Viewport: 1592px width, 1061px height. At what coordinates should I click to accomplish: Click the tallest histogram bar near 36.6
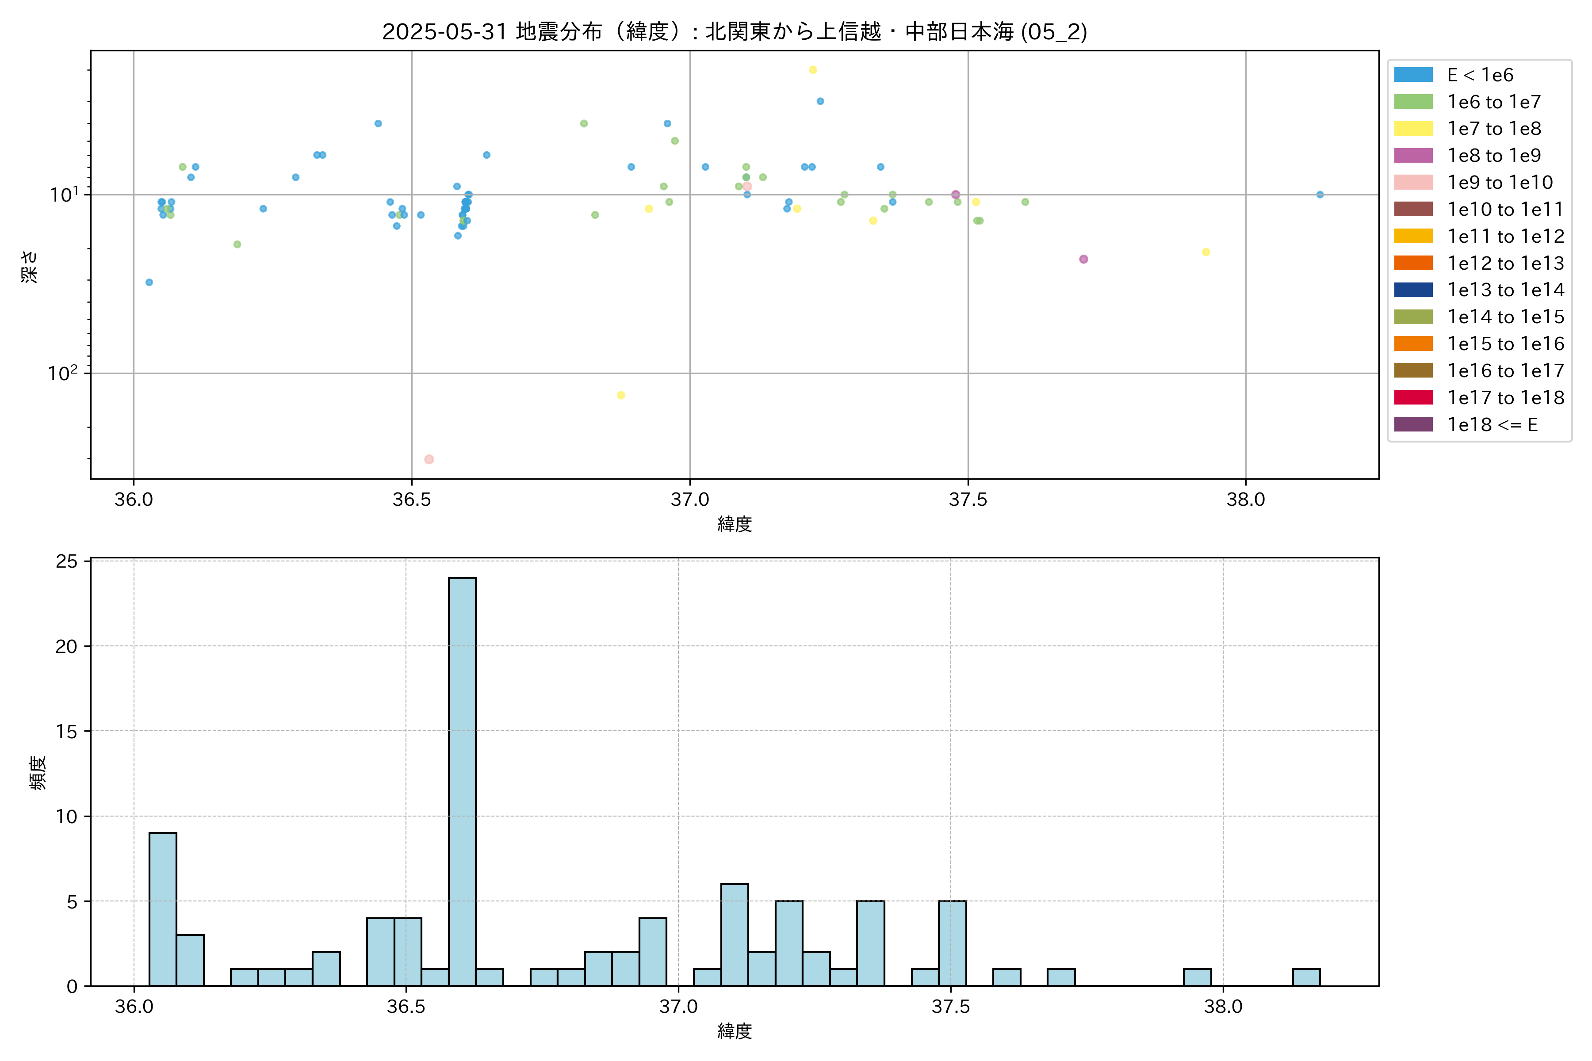tap(462, 781)
